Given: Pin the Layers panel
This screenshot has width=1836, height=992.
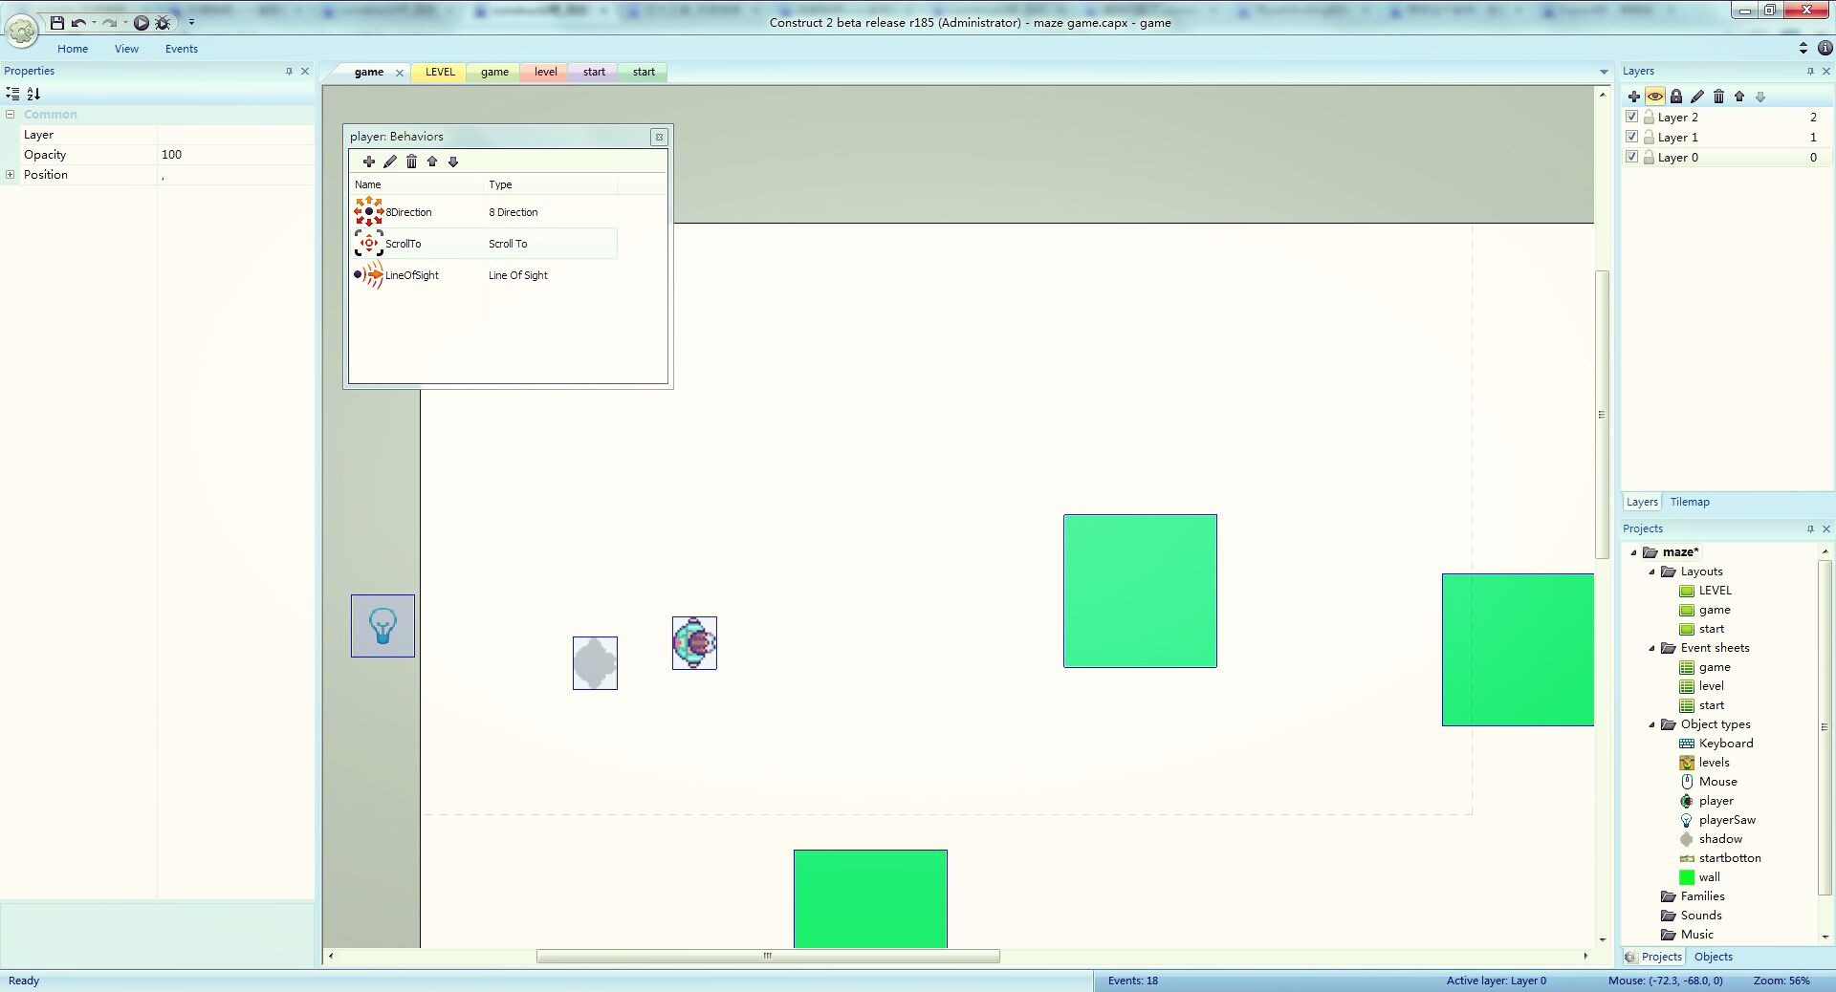Looking at the screenshot, I should [1810, 72].
